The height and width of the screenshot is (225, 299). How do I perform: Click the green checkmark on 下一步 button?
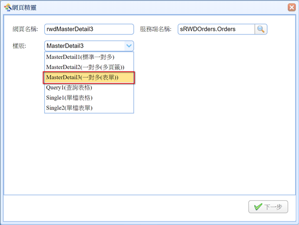coord(258,207)
